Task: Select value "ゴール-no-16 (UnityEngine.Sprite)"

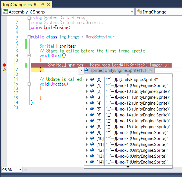Action: point(138,127)
